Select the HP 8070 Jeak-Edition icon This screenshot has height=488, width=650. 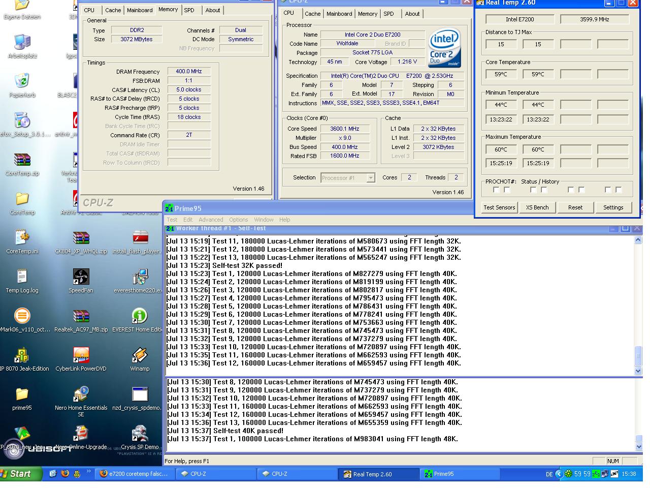click(x=22, y=359)
